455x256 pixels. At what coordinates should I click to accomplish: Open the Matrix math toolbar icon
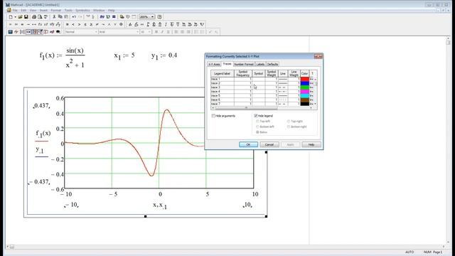coord(22,31)
